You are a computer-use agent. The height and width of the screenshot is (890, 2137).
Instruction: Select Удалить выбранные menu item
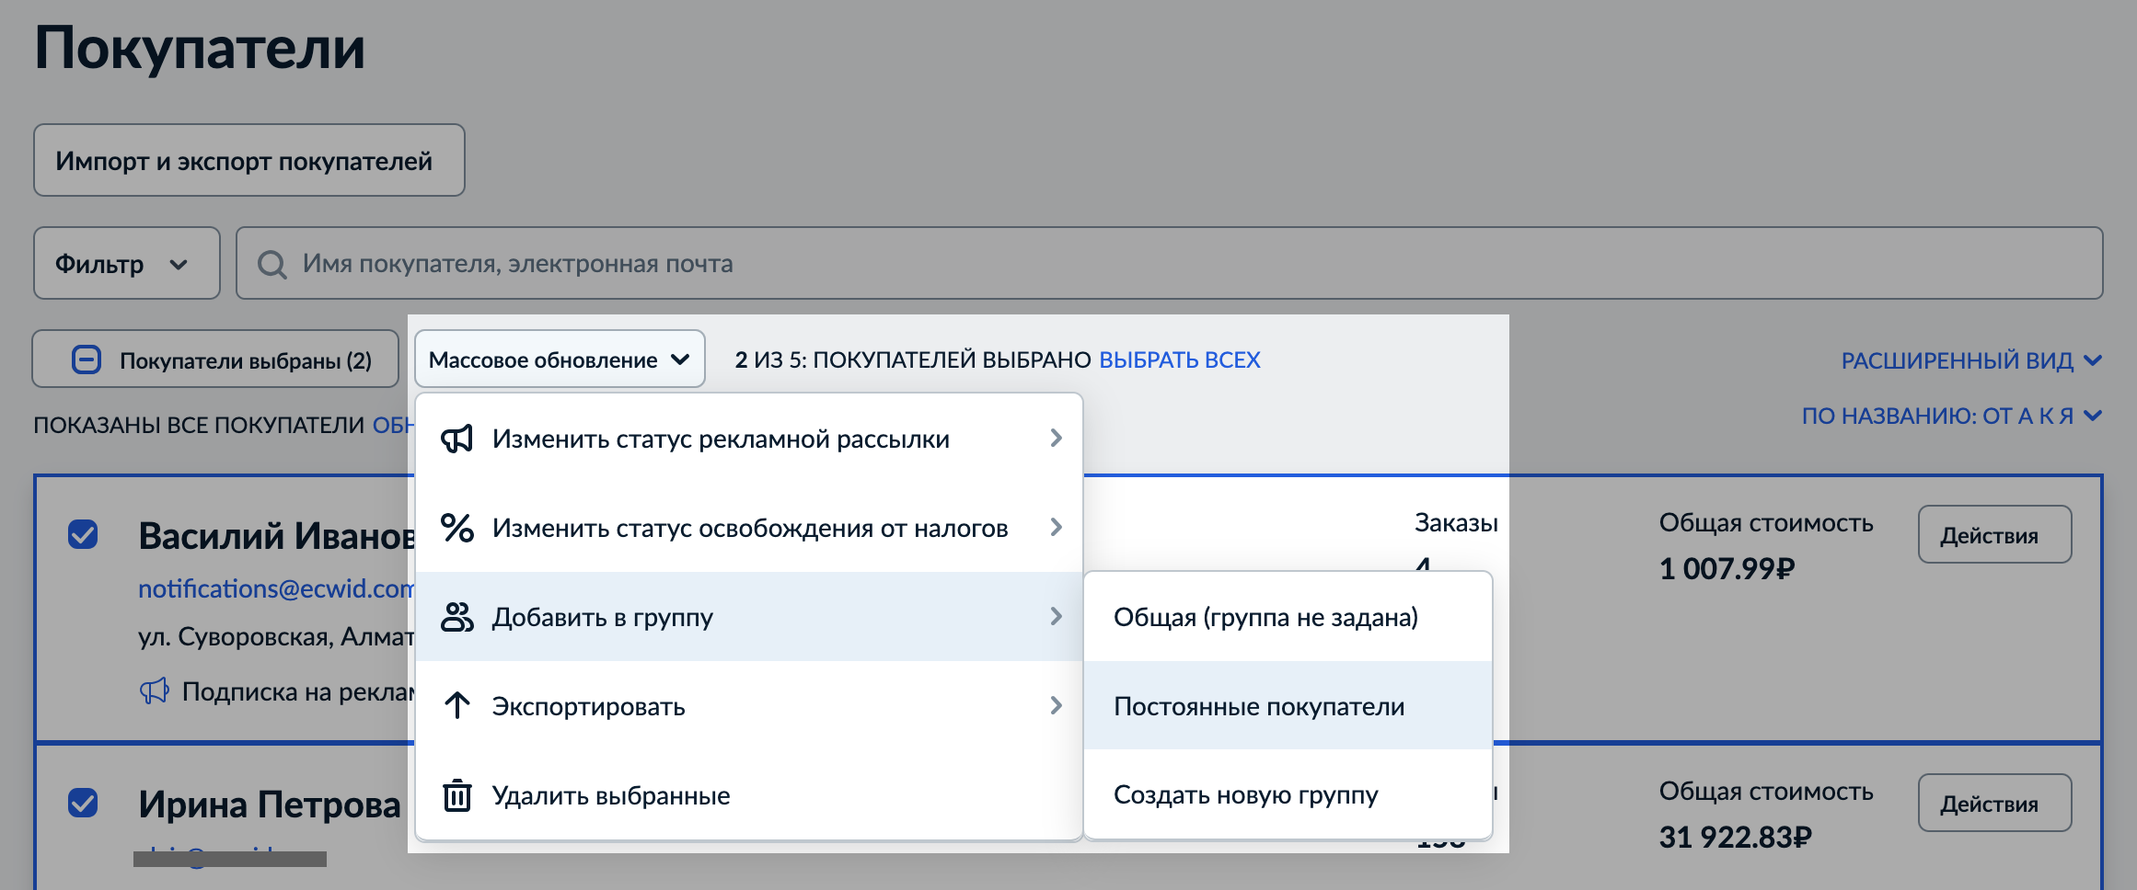click(x=749, y=795)
